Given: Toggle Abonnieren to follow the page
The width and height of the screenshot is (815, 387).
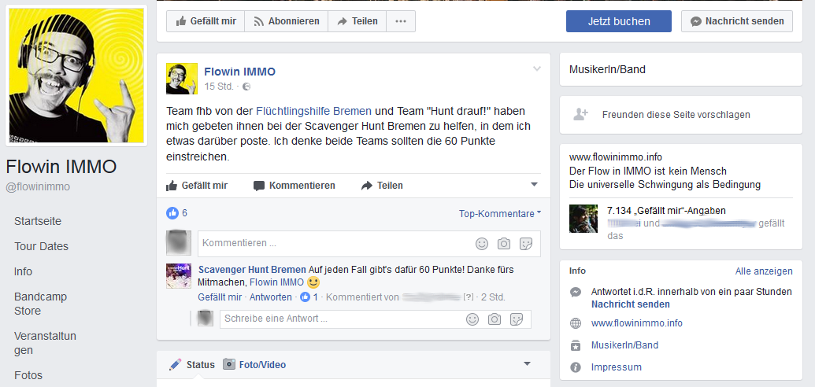Looking at the screenshot, I should click(286, 21).
